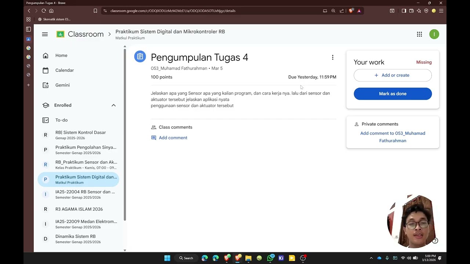Screen dimensions: 470x264
Task: Click the help question mark icon
Action: 435,241
